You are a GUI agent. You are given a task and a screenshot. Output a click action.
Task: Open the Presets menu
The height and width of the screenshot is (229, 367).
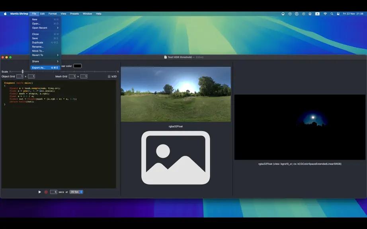(74, 14)
